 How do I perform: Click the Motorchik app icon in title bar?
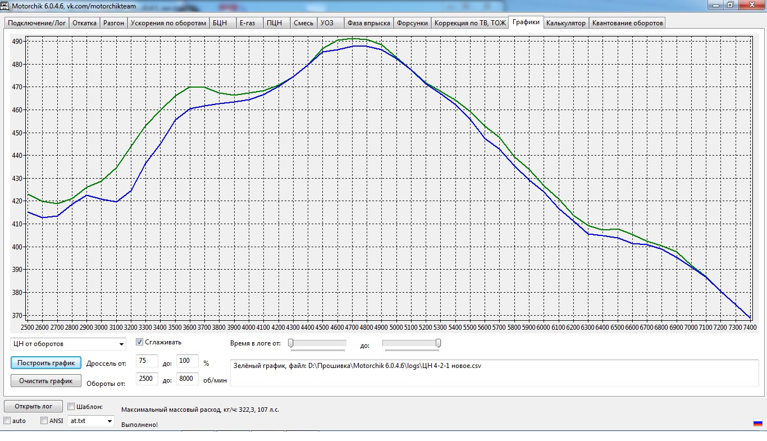(5, 6)
